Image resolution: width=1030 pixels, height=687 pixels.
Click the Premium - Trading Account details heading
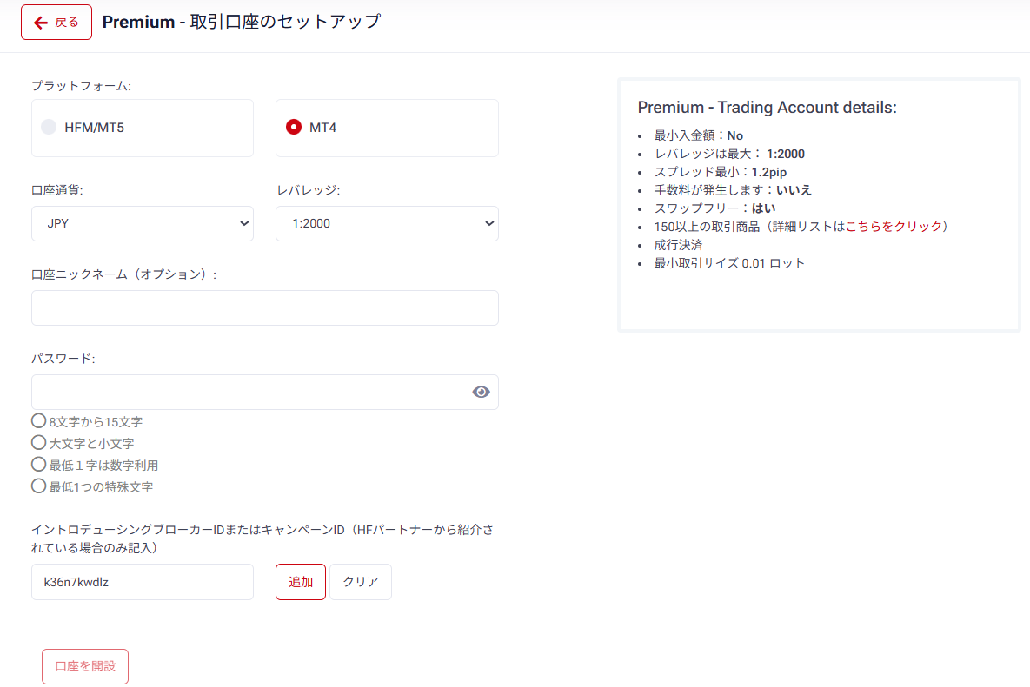click(767, 108)
